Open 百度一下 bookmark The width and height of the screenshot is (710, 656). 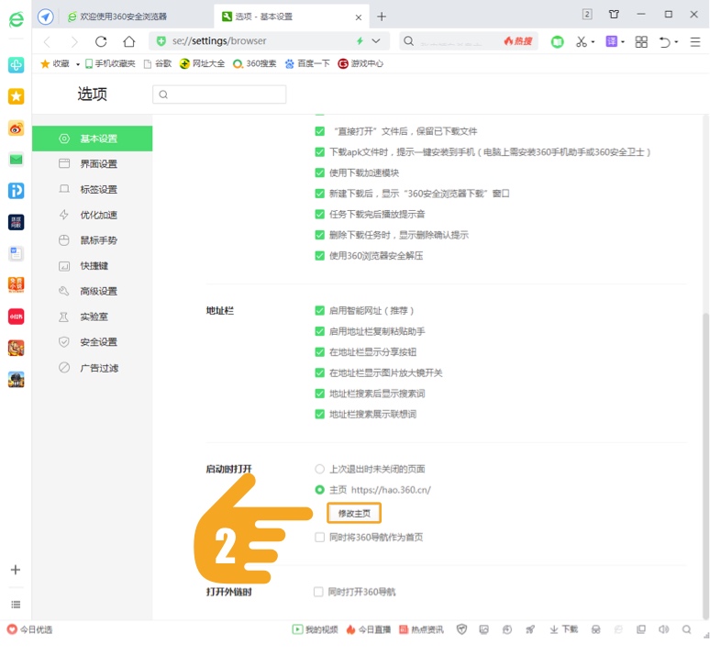tap(307, 63)
